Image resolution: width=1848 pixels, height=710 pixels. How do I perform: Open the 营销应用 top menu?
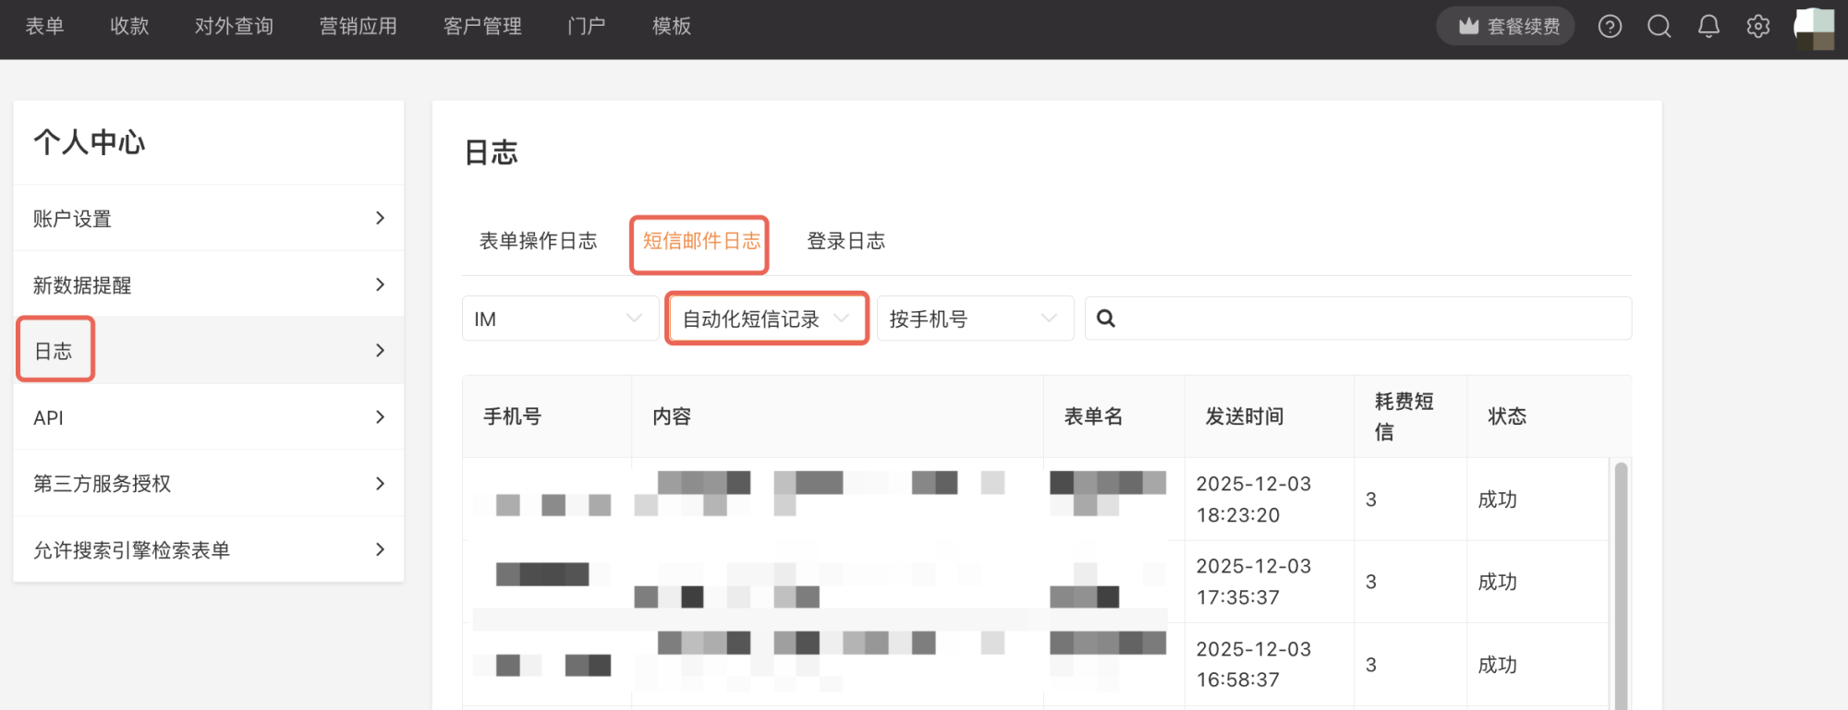(358, 27)
